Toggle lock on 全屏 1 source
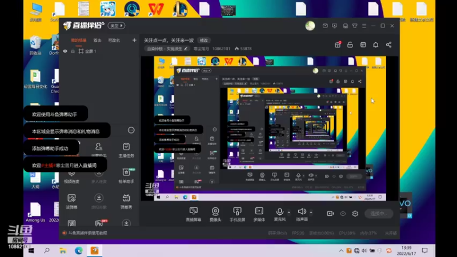457x257 pixels. click(73, 51)
